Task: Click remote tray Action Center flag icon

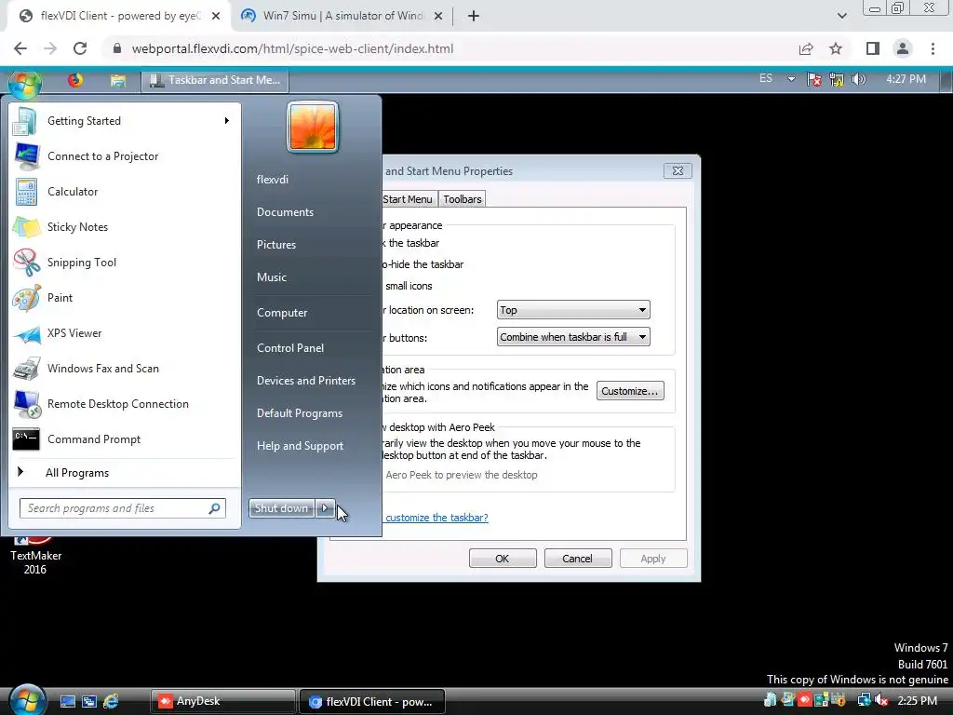Action: tap(813, 80)
